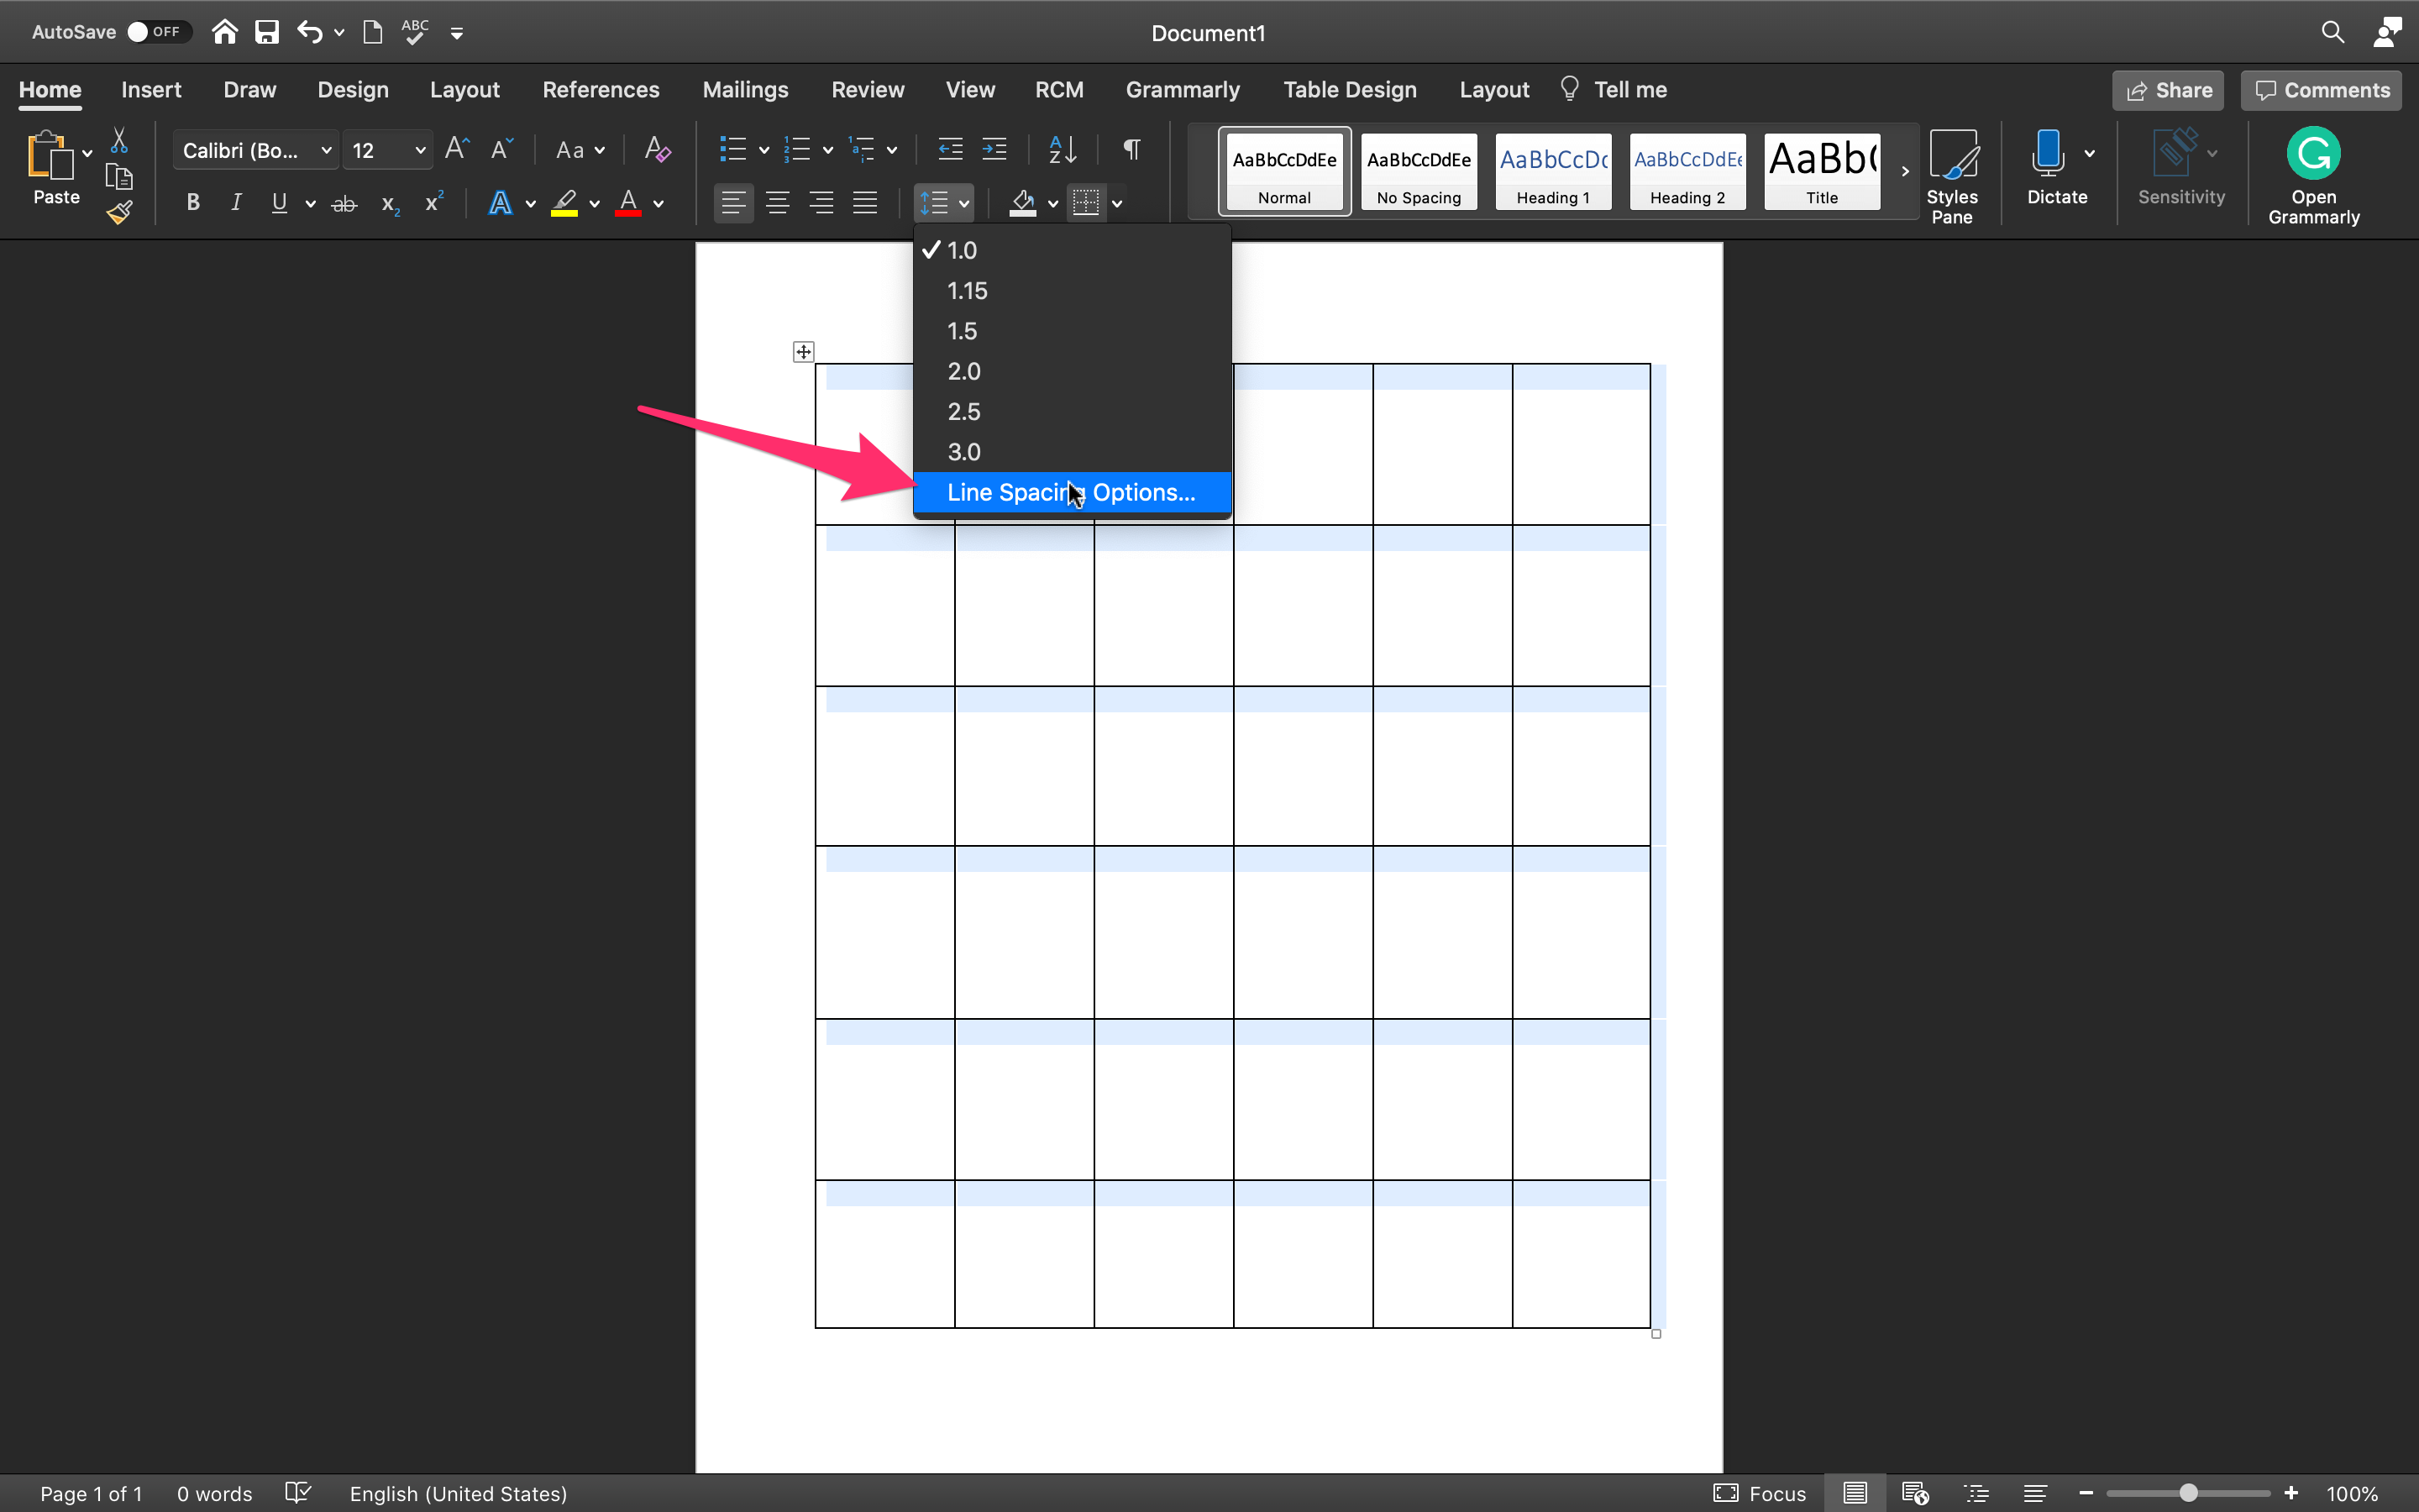
Task: Click the 2.0 line spacing option
Action: point(963,371)
